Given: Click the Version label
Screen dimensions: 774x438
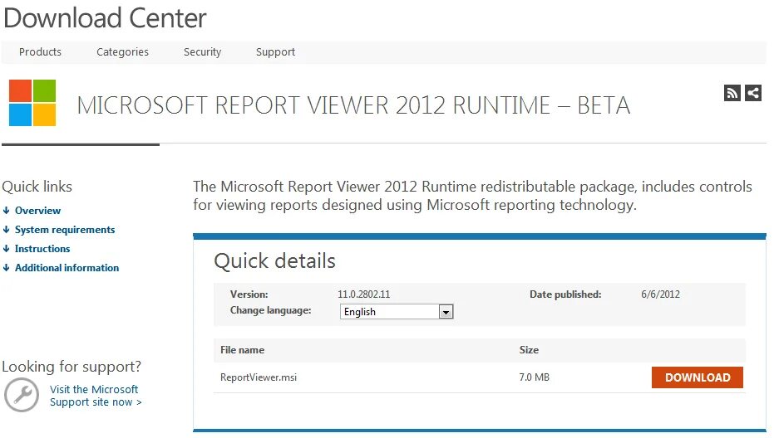Looking at the screenshot, I should point(249,294).
